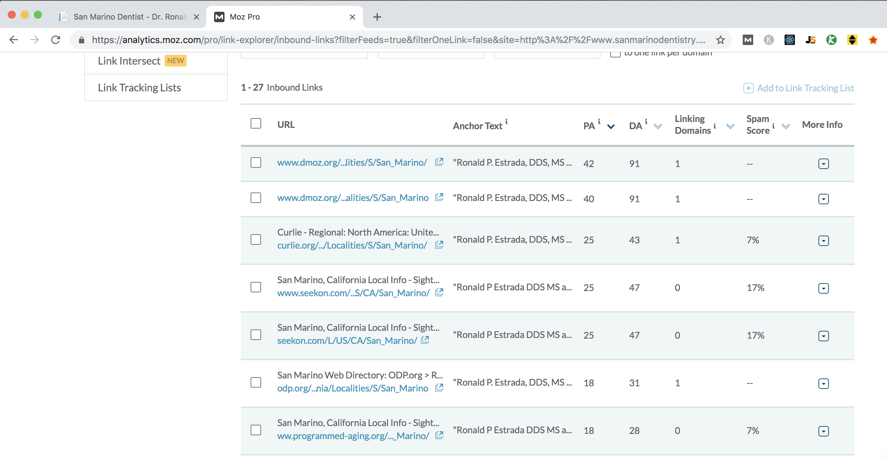
Task: Open external link icon for programmed-aging.org row
Action: click(439, 435)
